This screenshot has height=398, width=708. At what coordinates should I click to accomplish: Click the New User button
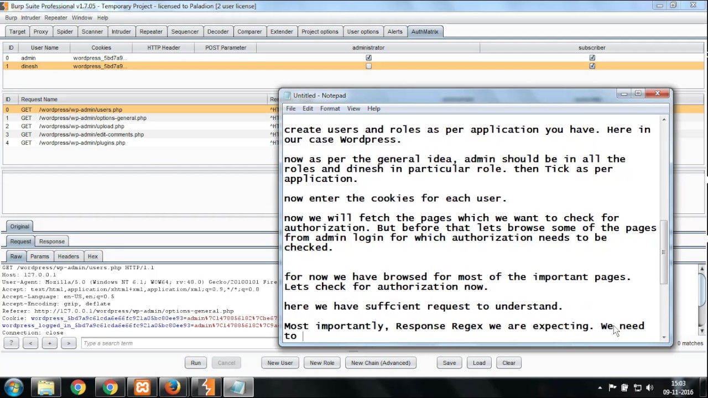point(280,363)
